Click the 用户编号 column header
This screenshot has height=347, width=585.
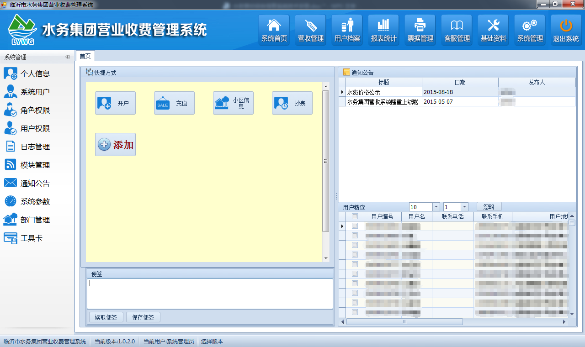383,216
